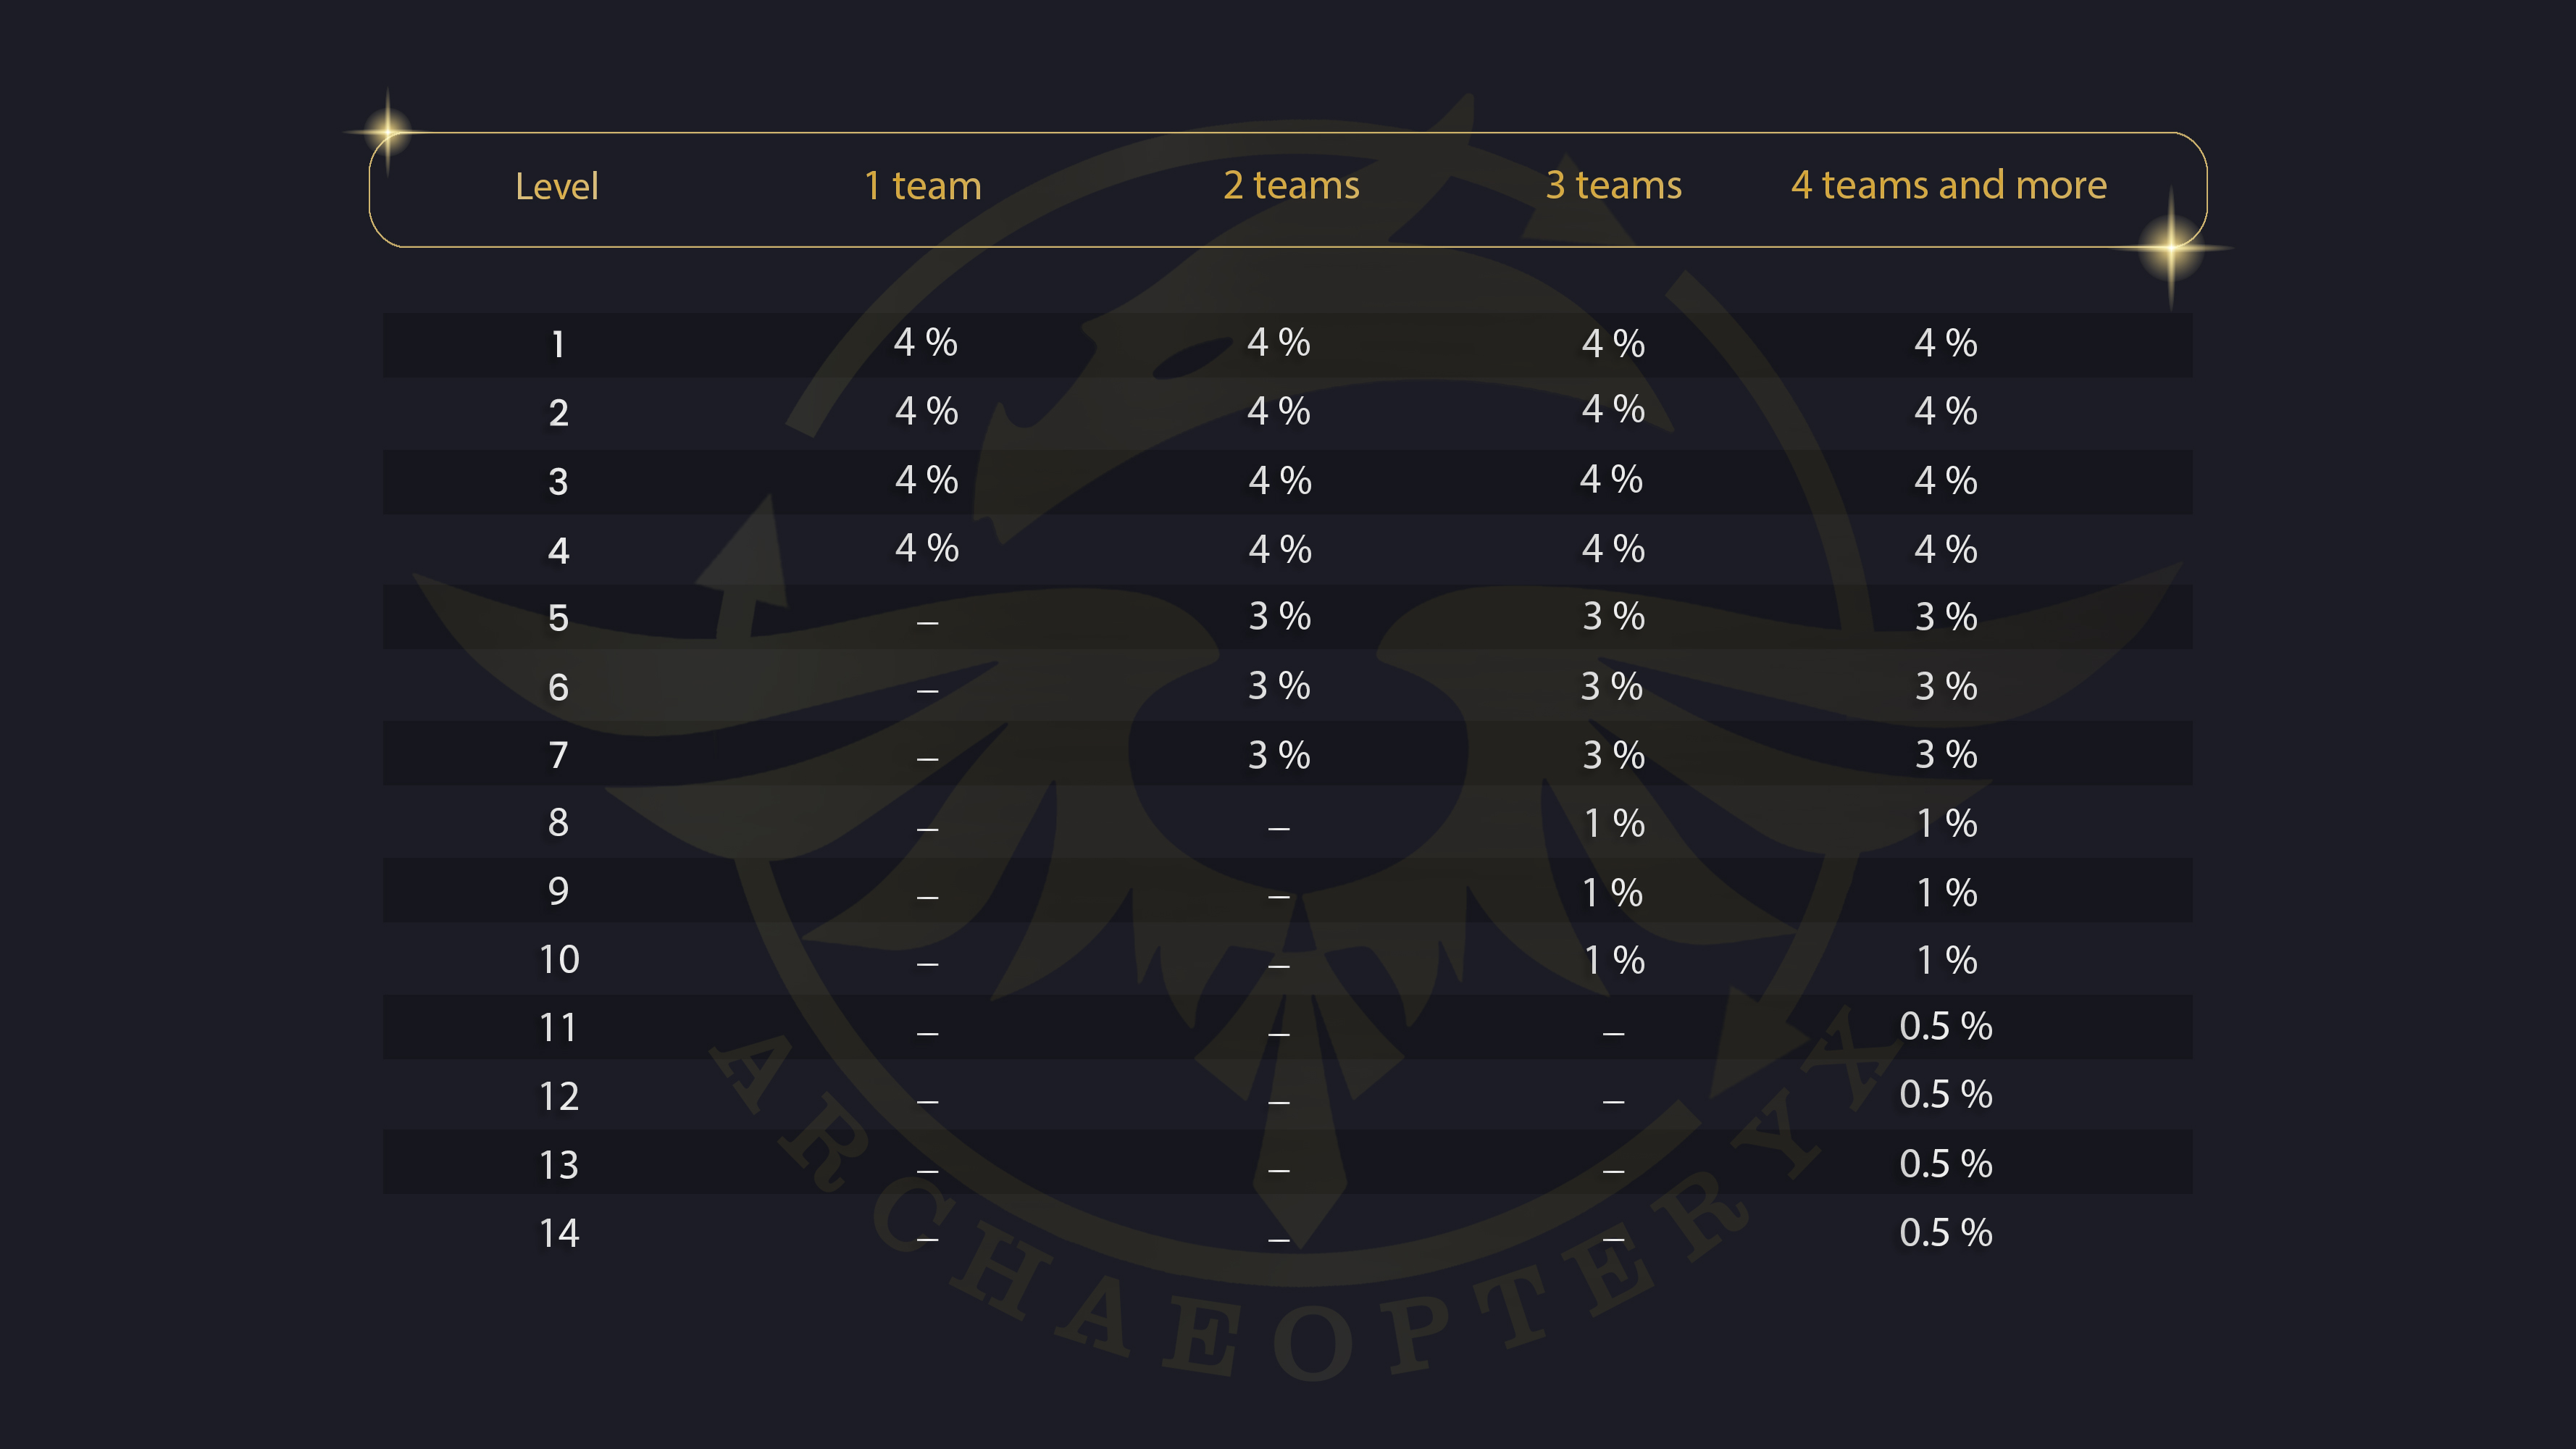Click the 0.5 % value in level 14 row

[1945, 1233]
